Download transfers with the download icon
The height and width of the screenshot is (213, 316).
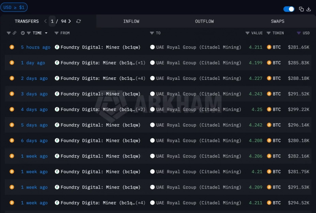308,9
